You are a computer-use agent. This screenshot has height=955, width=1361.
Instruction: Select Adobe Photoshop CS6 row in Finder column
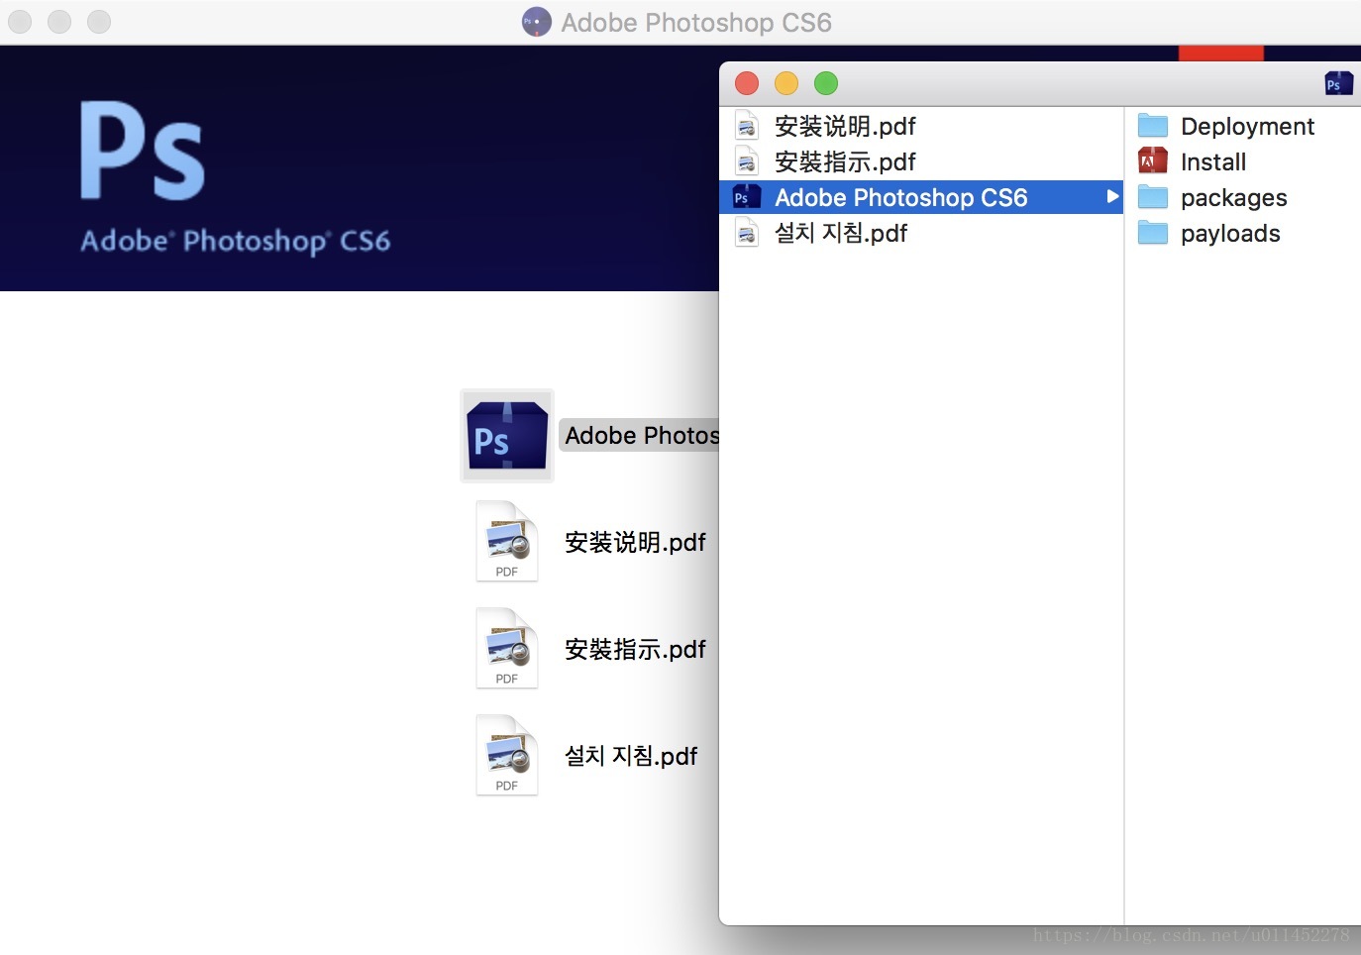(921, 197)
